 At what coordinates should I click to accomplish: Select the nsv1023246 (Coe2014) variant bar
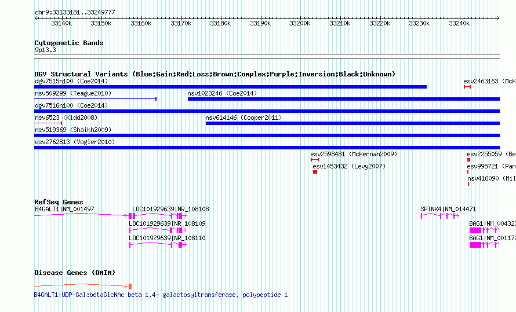click(x=344, y=99)
